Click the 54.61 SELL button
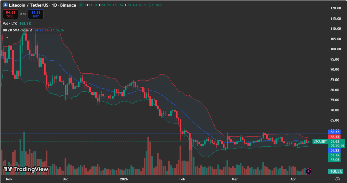The width and height of the screenshot is (347, 183). 11,14
